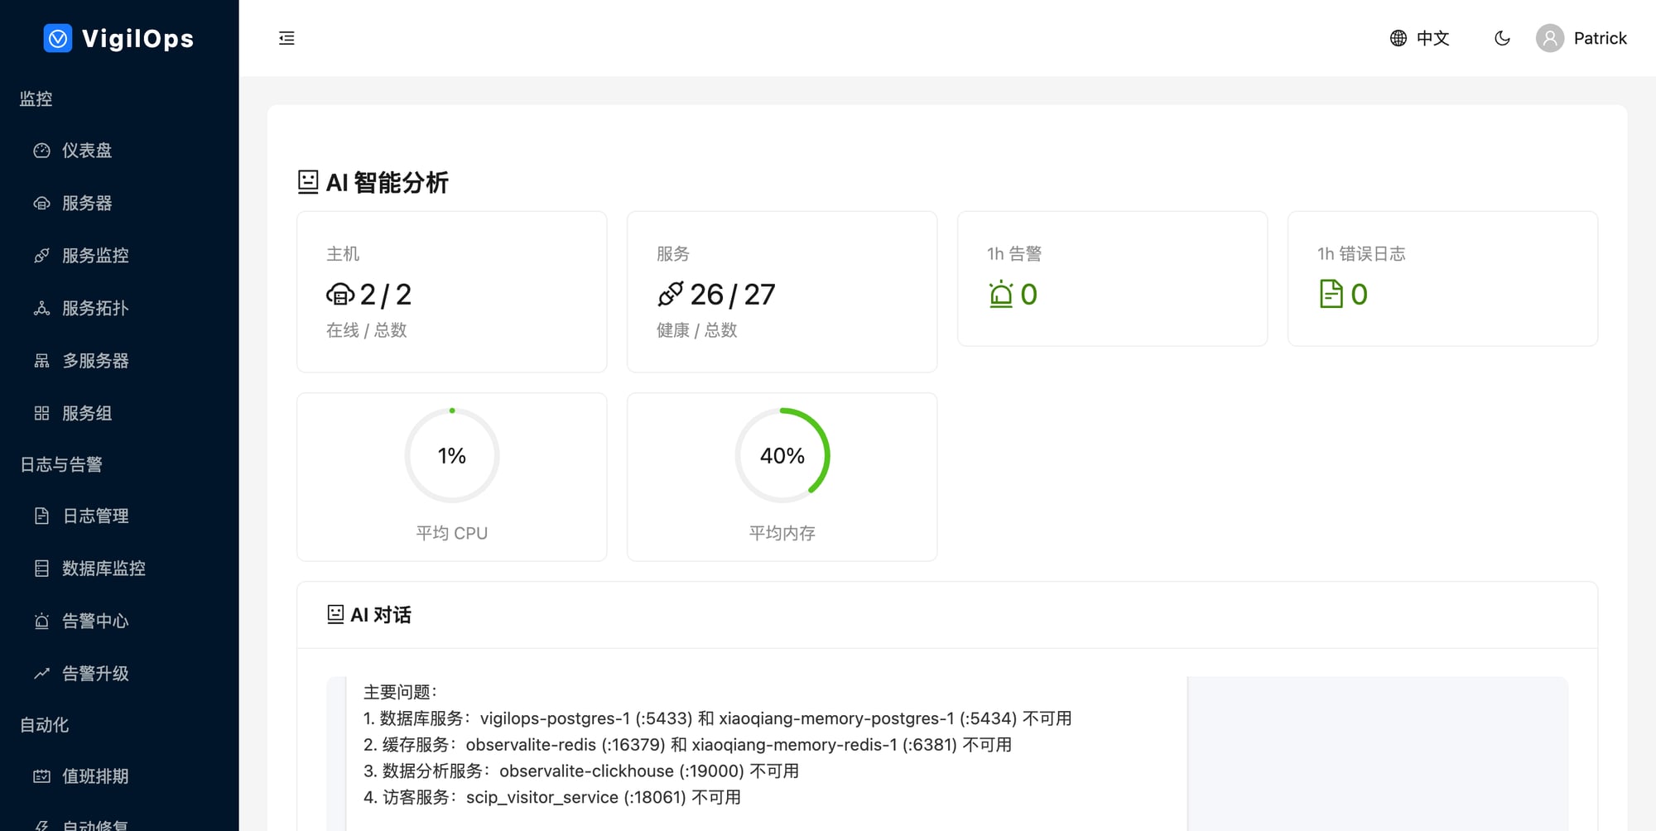This screenshot has width=1656, height=831.
Task: Click the robot icon beside AI 对话
Action: coord(335,614)
